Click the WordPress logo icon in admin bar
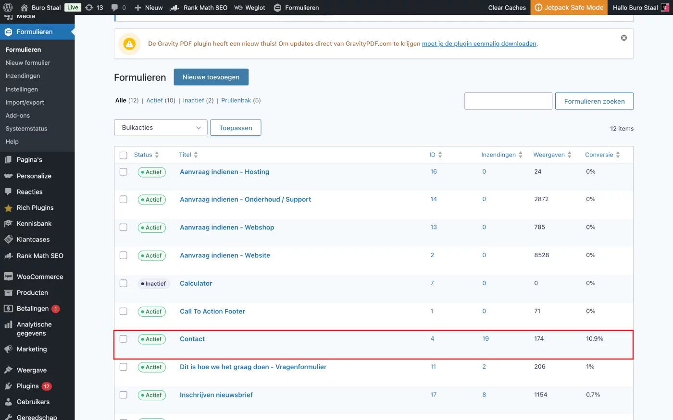 (8, 8)
